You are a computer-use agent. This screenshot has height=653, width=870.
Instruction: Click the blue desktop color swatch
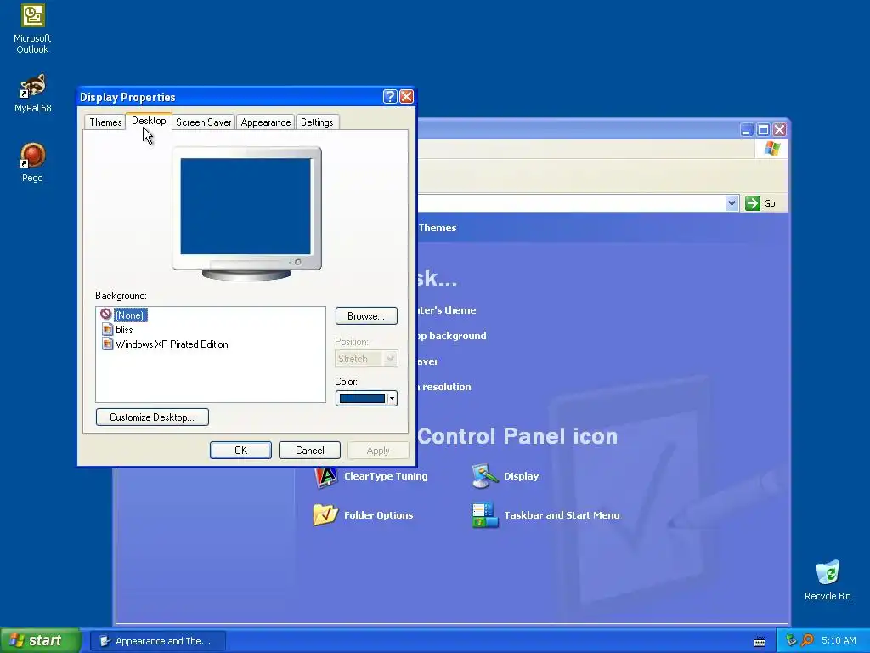pos(362,398)
